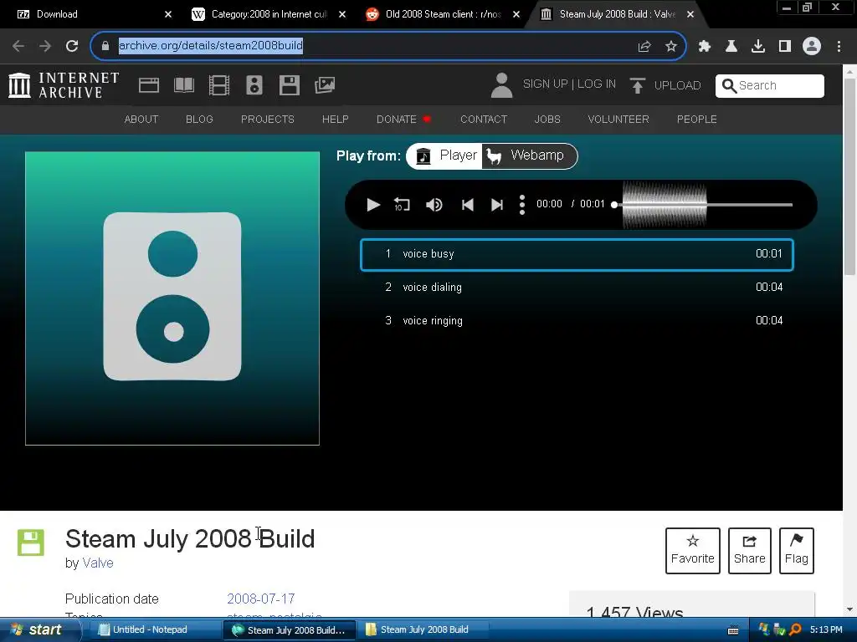Select track 2 voice dialing
857x642 pixels.
tap(577, 288)
